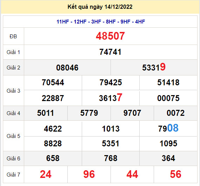Select the Giải 3 number 00075

point(168,98)
